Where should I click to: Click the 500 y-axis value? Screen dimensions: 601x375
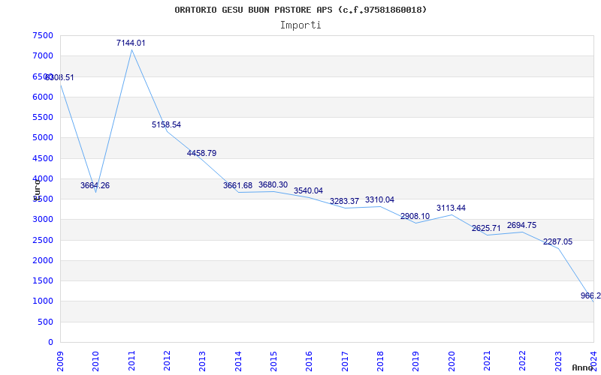45,322
